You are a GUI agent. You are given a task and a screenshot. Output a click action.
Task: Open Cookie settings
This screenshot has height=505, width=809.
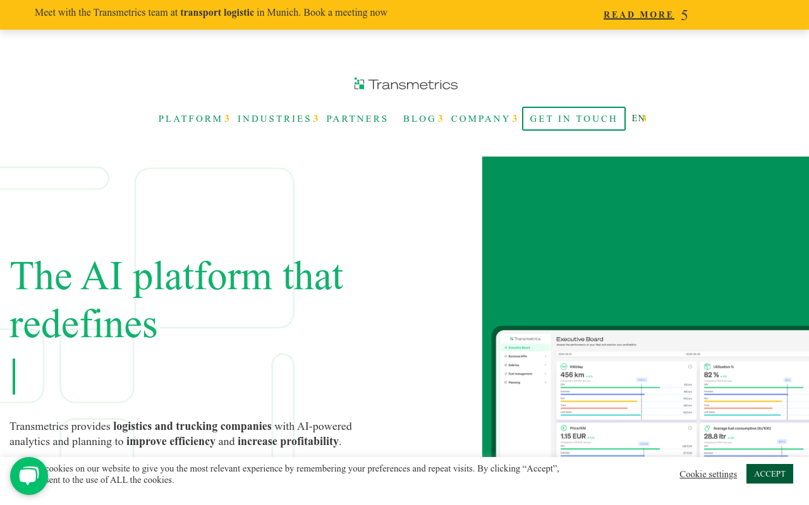pos(708,474)
